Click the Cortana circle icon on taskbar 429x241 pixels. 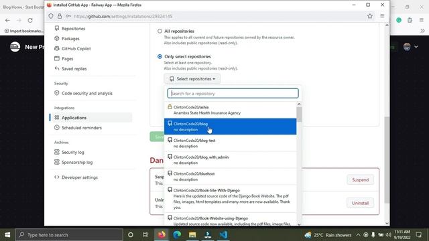(131, 235)
